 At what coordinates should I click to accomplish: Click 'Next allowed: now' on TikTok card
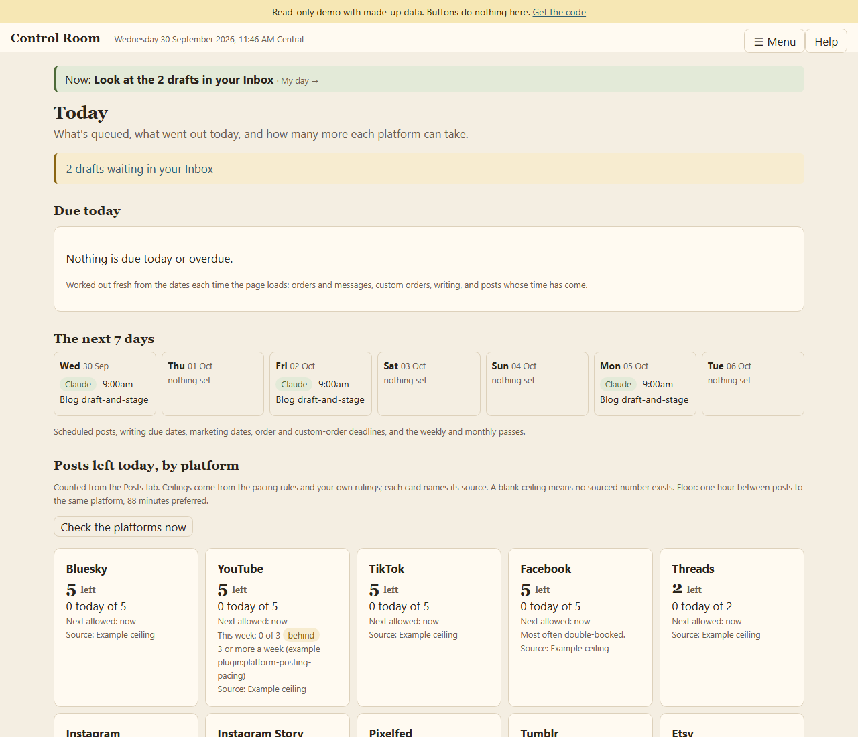[404, 621]
